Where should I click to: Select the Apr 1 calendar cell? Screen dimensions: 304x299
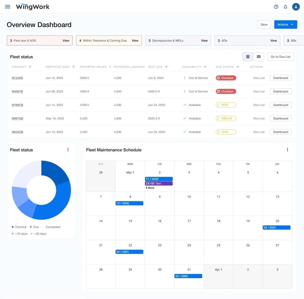pyautogui.click(x=218, y=276)
